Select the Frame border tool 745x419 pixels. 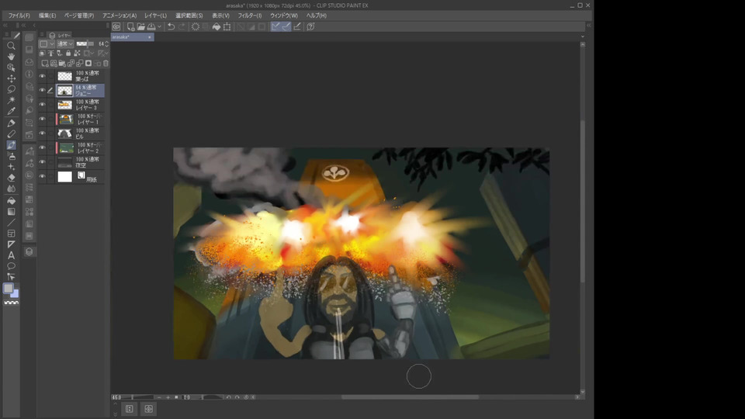(11, 234)
